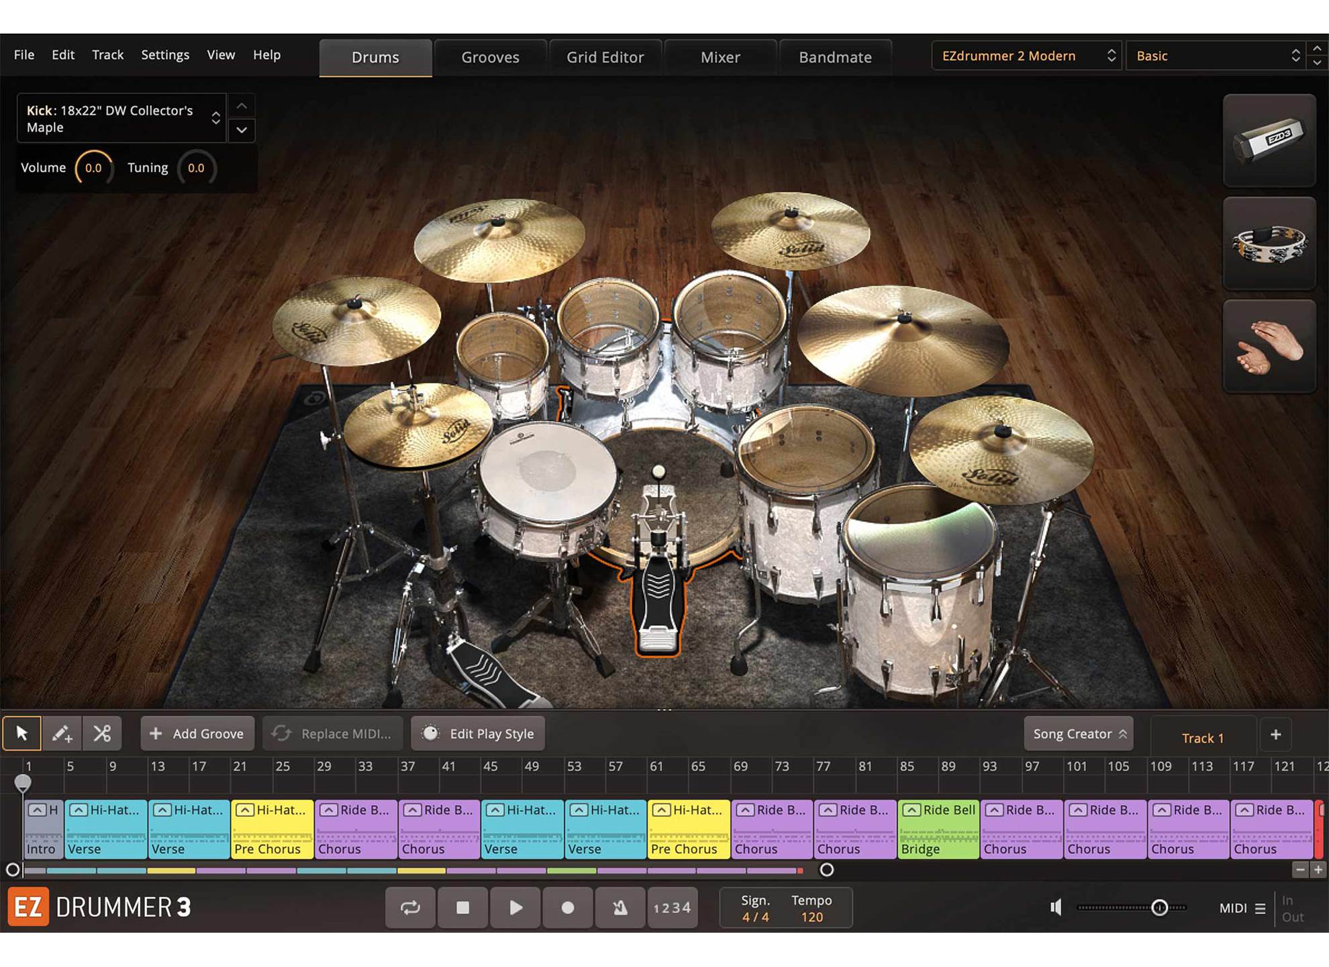Click the Edit Play Style button
The image size is (1329, 967).
[478, 734]
